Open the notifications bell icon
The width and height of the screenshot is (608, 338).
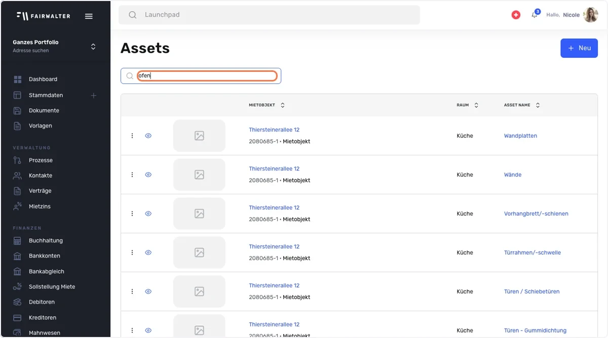[535, 15]
